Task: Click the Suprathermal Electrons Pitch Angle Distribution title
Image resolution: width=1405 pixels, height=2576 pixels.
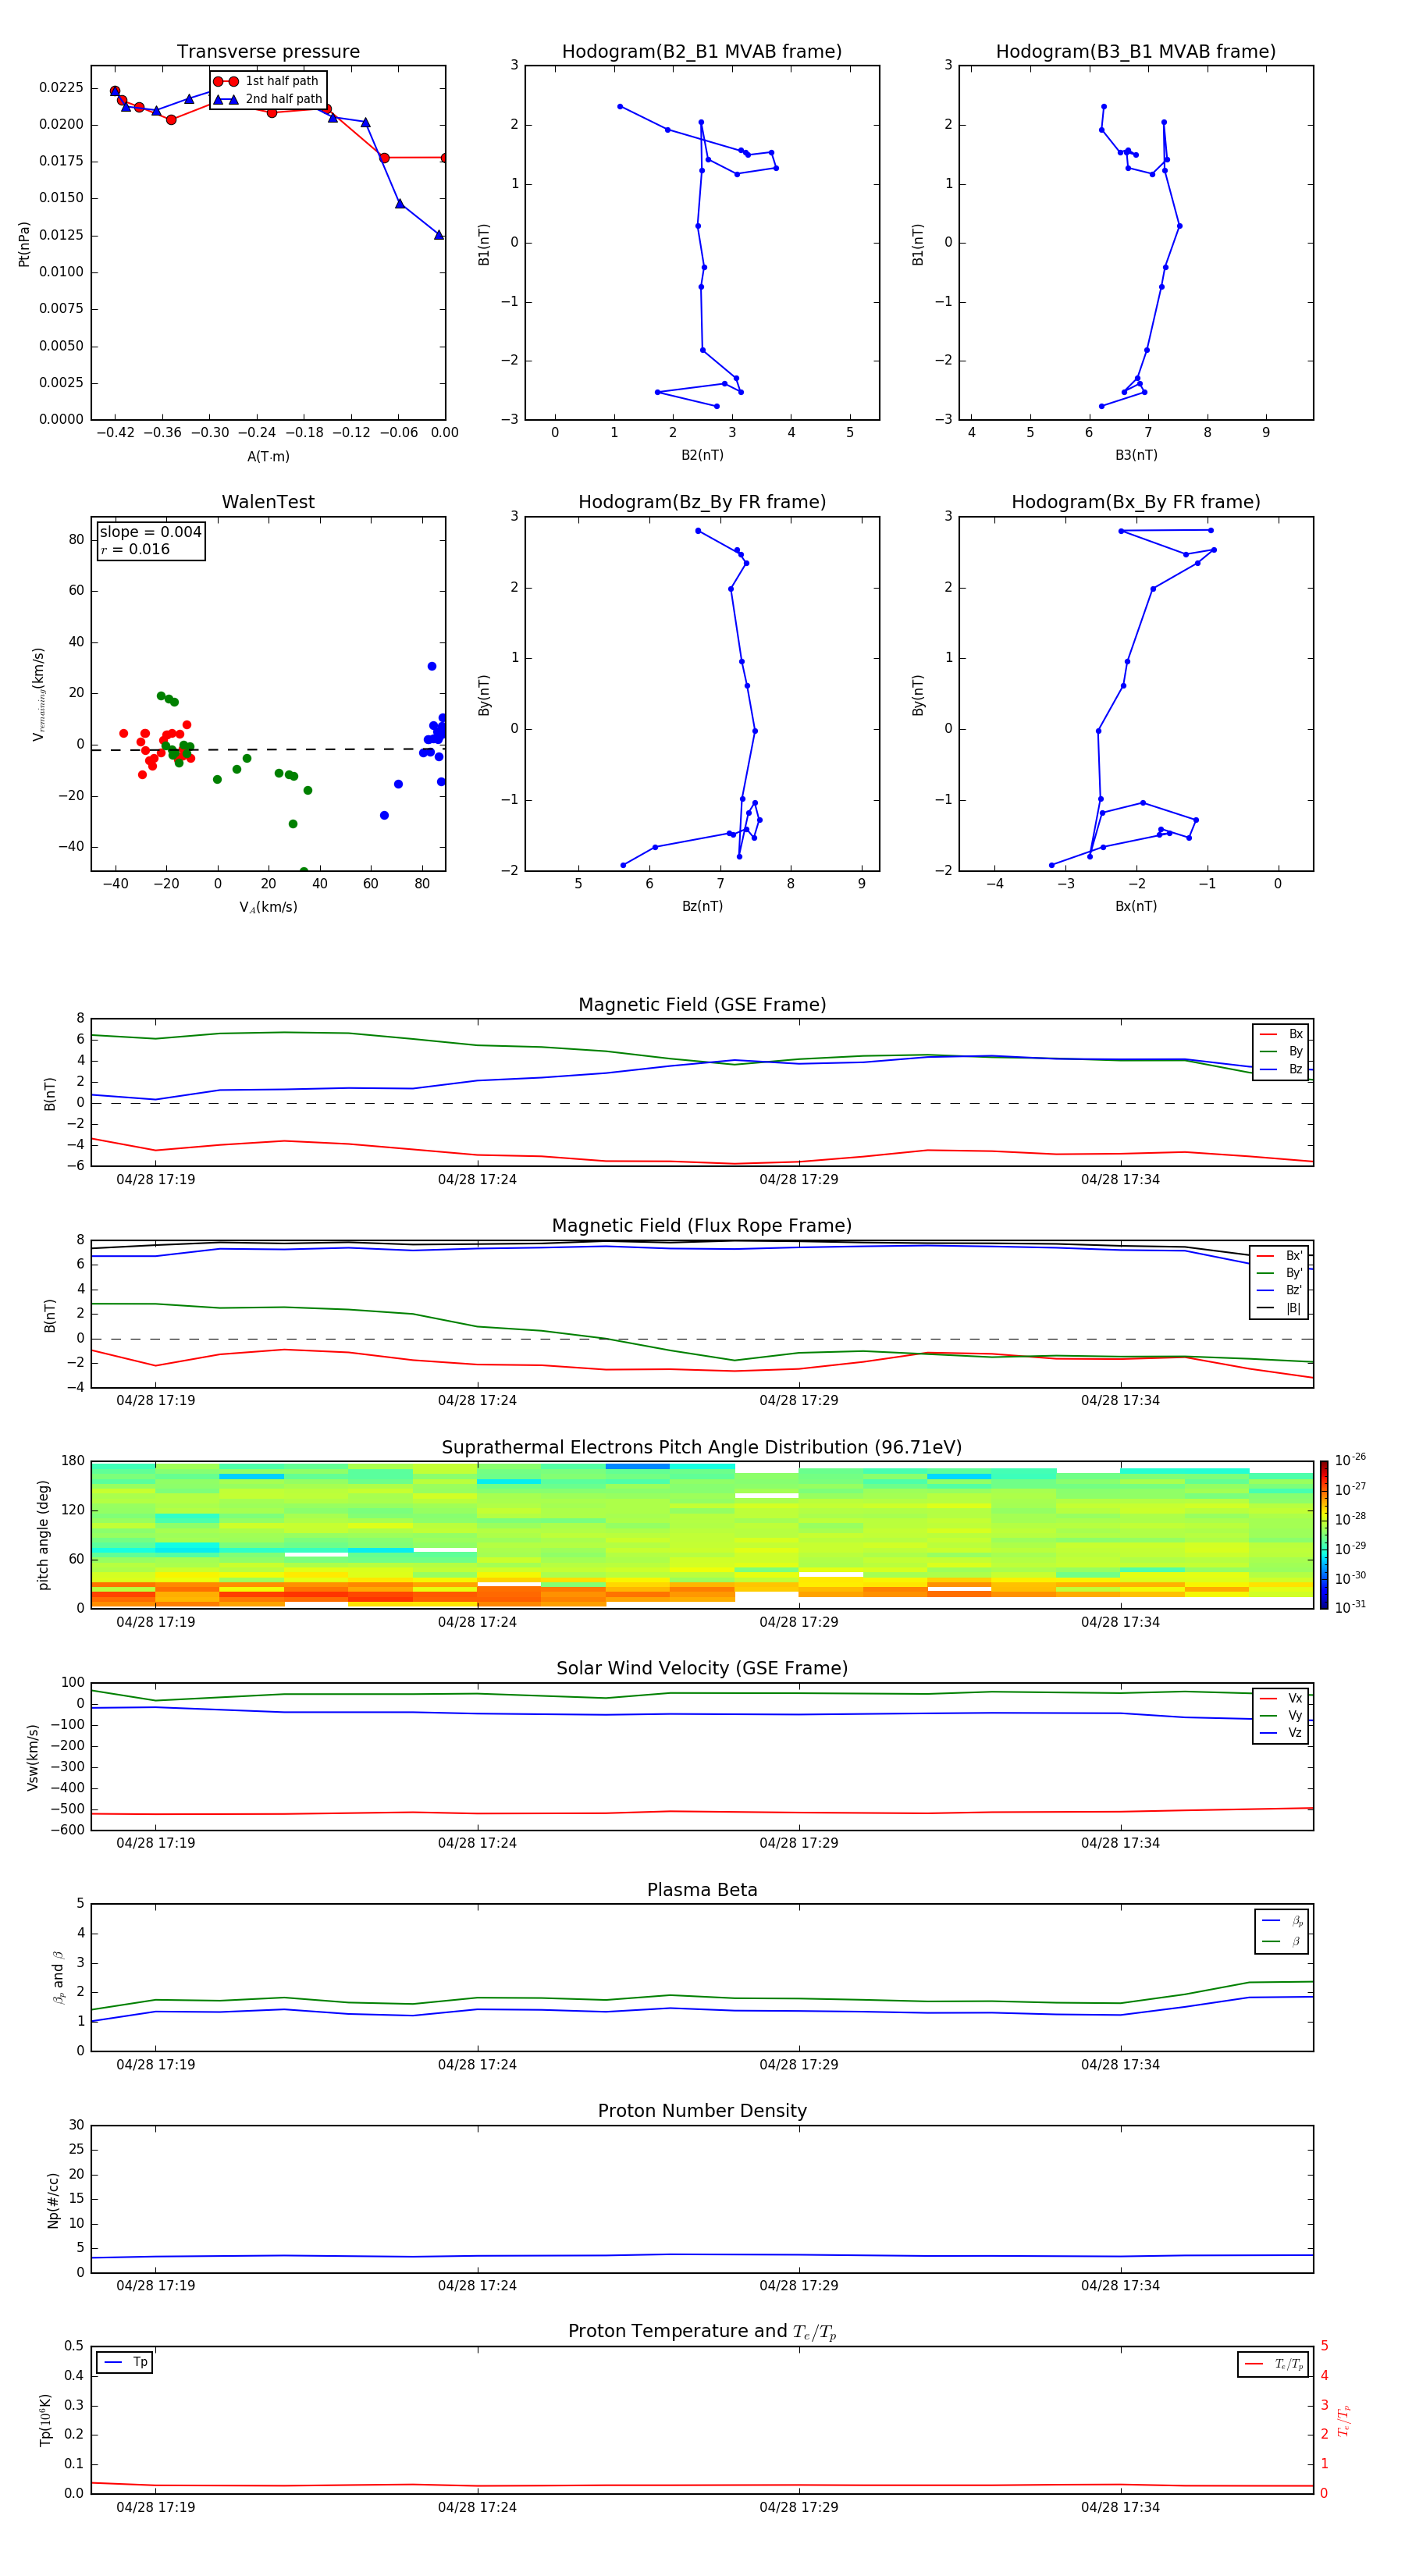Action: click(x=702, y=1448)
